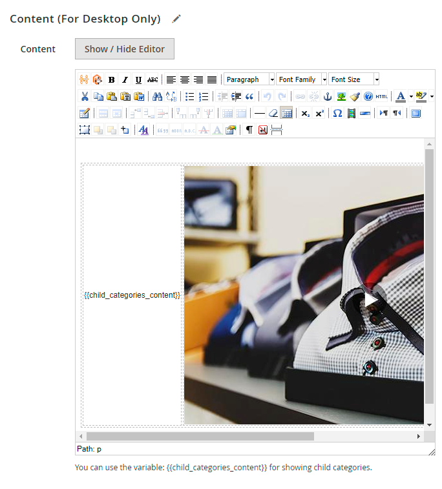
Task: Insert an unordered bullet list
Action: pyautogui.click(x=189, y=97)
